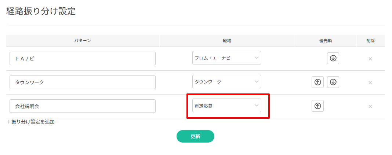The image size is (392, 155).
Task: Click 振り分け設定を追加 link
Action: (x=33, y=122)
